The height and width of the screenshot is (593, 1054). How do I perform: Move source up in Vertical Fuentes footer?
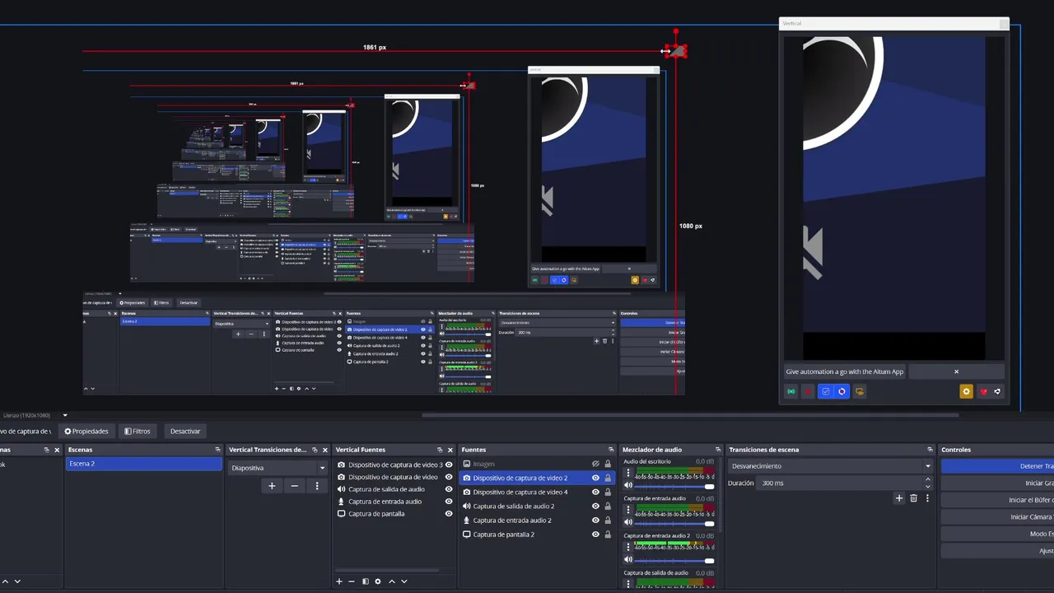pyautogui.click(x=392, y=581)
